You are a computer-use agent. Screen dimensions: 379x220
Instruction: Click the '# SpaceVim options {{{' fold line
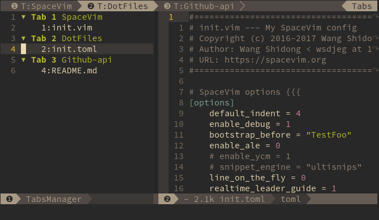tap(245, 92)
